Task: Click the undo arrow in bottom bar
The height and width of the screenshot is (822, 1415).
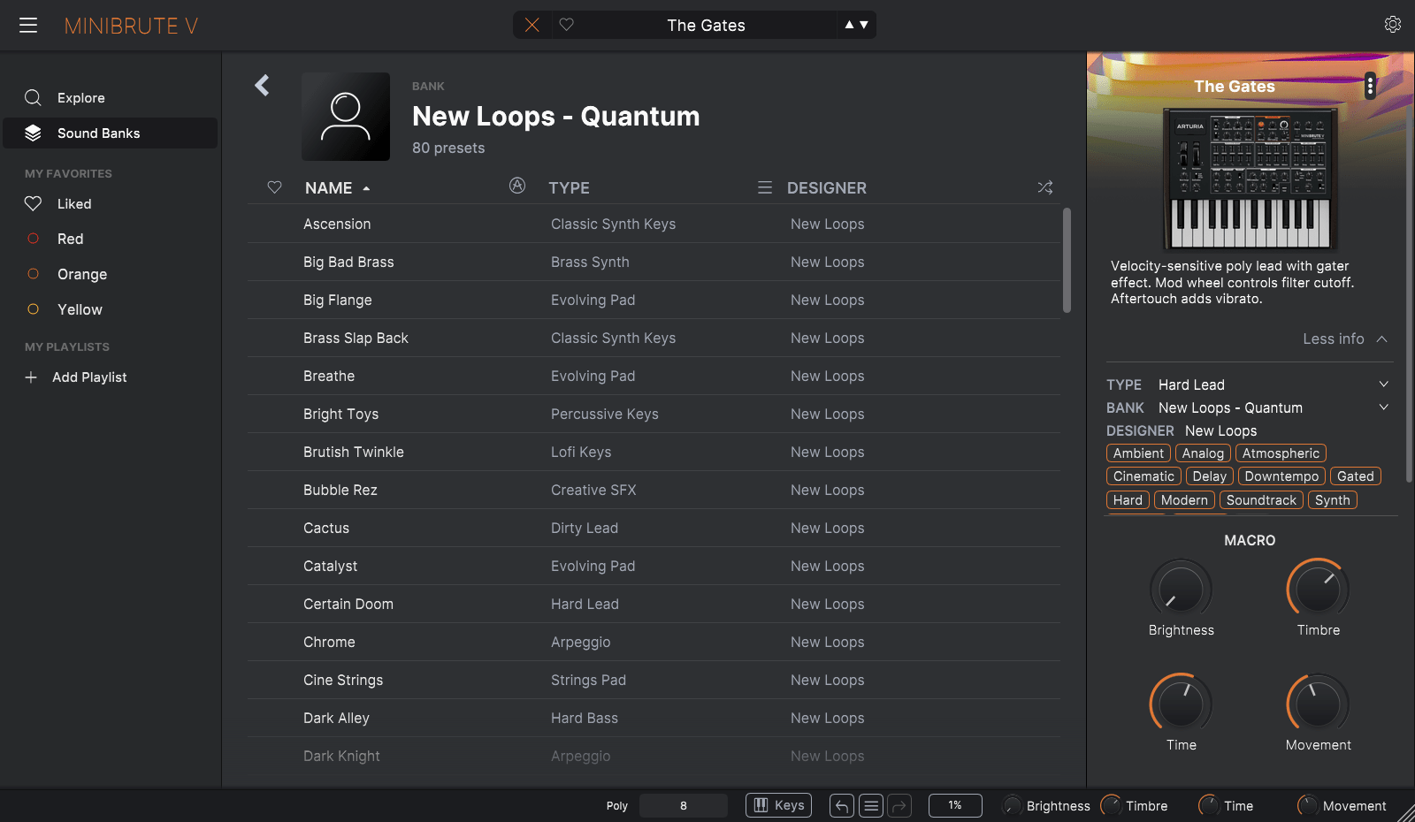Action: pos(842,805)
